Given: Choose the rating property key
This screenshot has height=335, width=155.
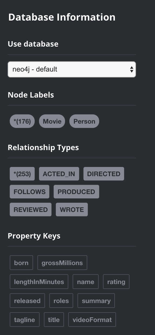Looking at the screenshot, I should (116, 282).
